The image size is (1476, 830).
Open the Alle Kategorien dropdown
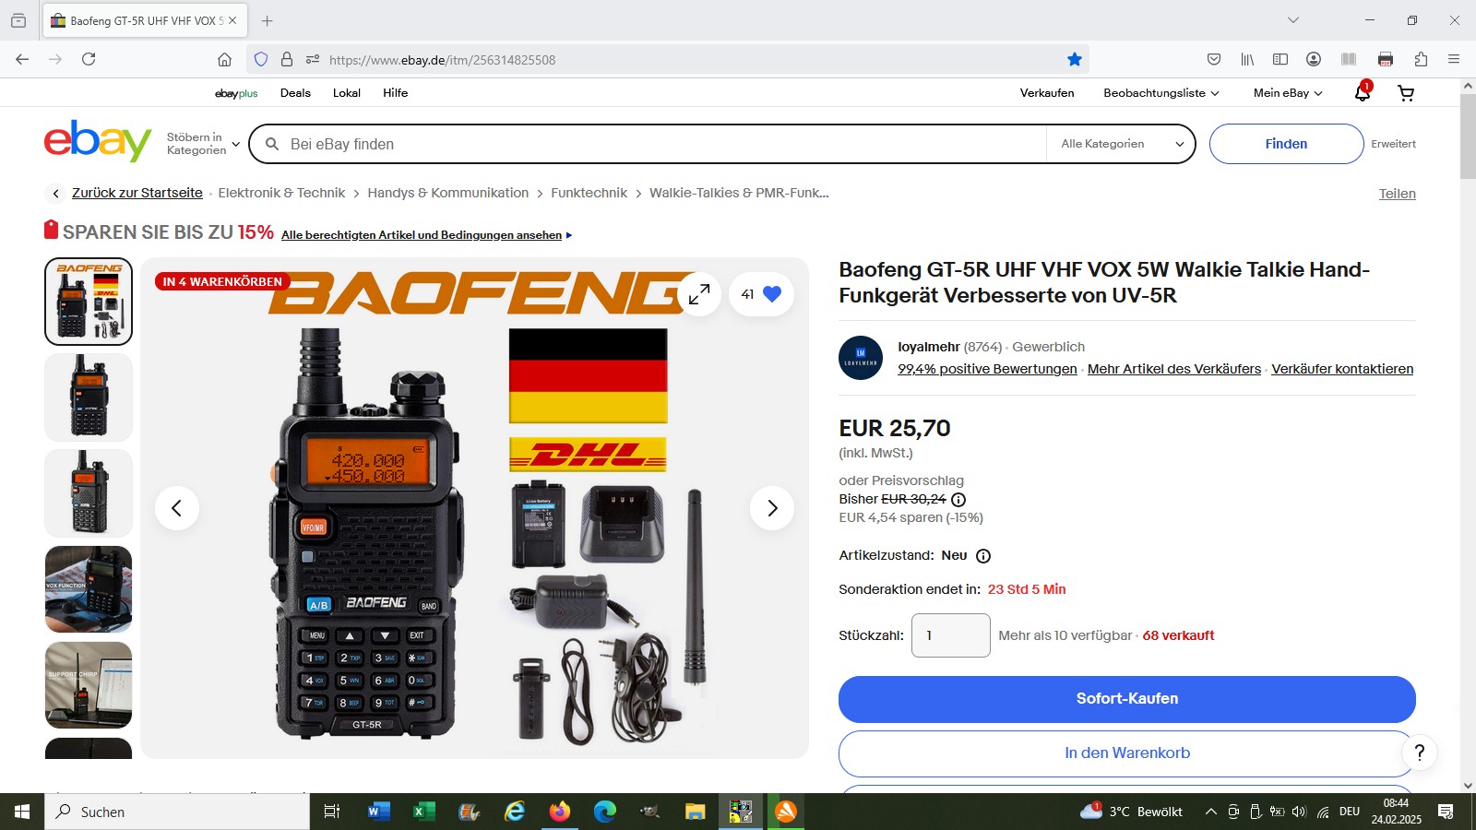coord(1122,144)
